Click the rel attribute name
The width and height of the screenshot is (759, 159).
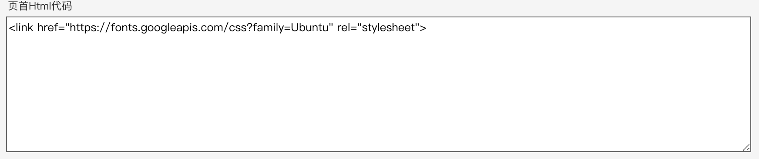(x=343, y=28)
